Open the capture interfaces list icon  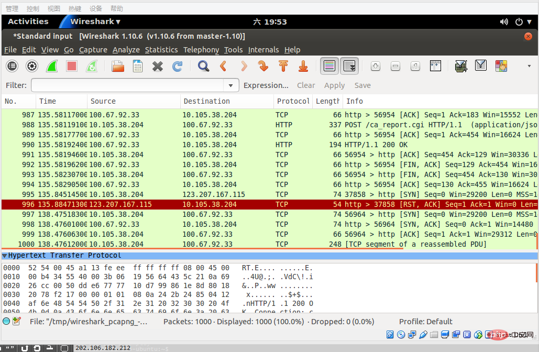(12, 65)
